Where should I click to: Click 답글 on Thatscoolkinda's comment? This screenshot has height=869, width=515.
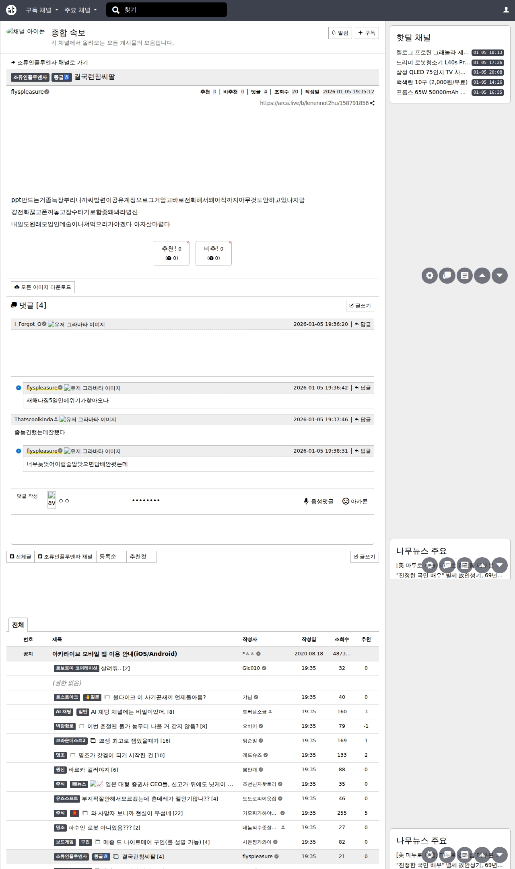(363, 420)
